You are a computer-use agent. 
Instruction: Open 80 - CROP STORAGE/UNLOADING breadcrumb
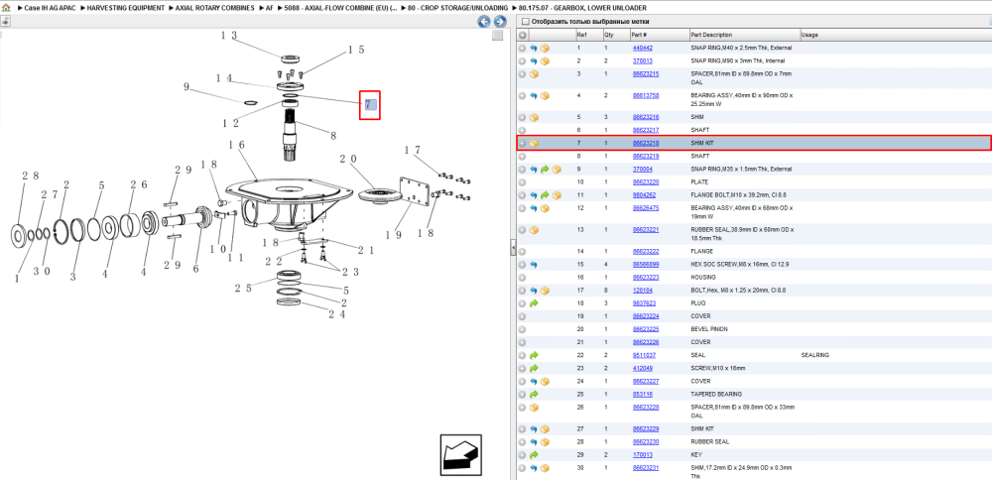point(458,8)
